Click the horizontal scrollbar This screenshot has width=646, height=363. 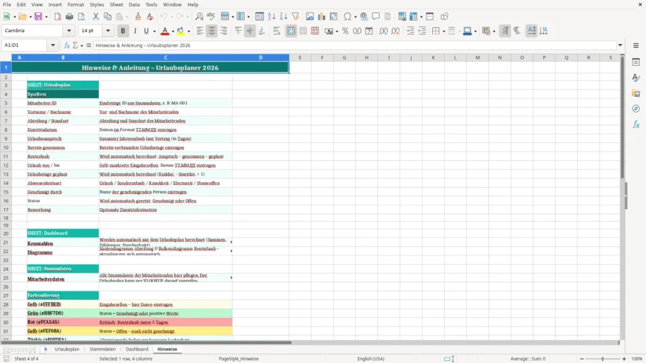click(x=146, y=342)
